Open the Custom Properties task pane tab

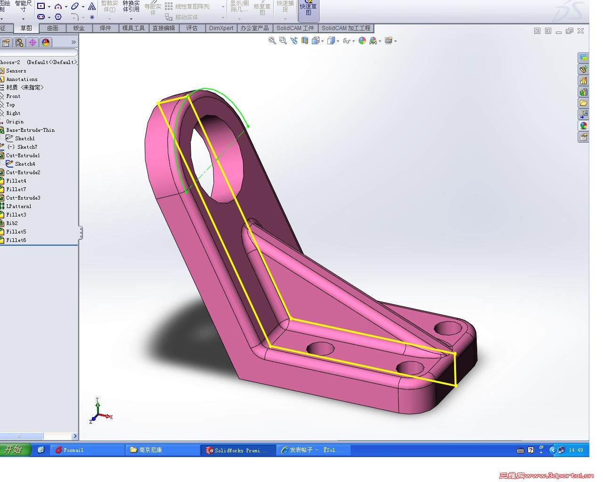584,137
